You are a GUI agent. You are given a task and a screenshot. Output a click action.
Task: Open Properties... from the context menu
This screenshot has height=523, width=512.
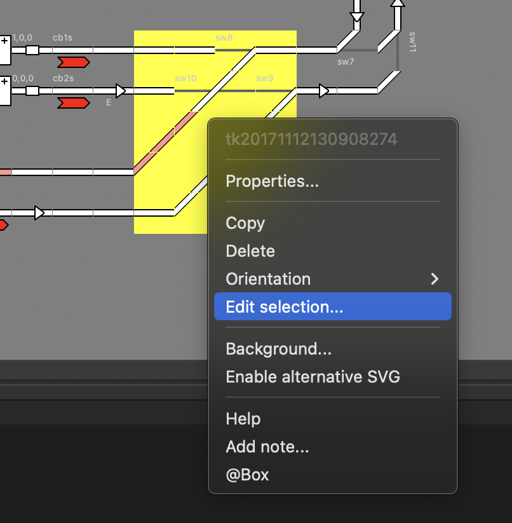(x=272, y=182)
